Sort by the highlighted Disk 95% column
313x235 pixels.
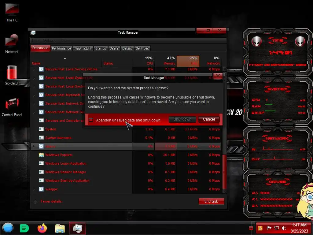tap(188, 61)
